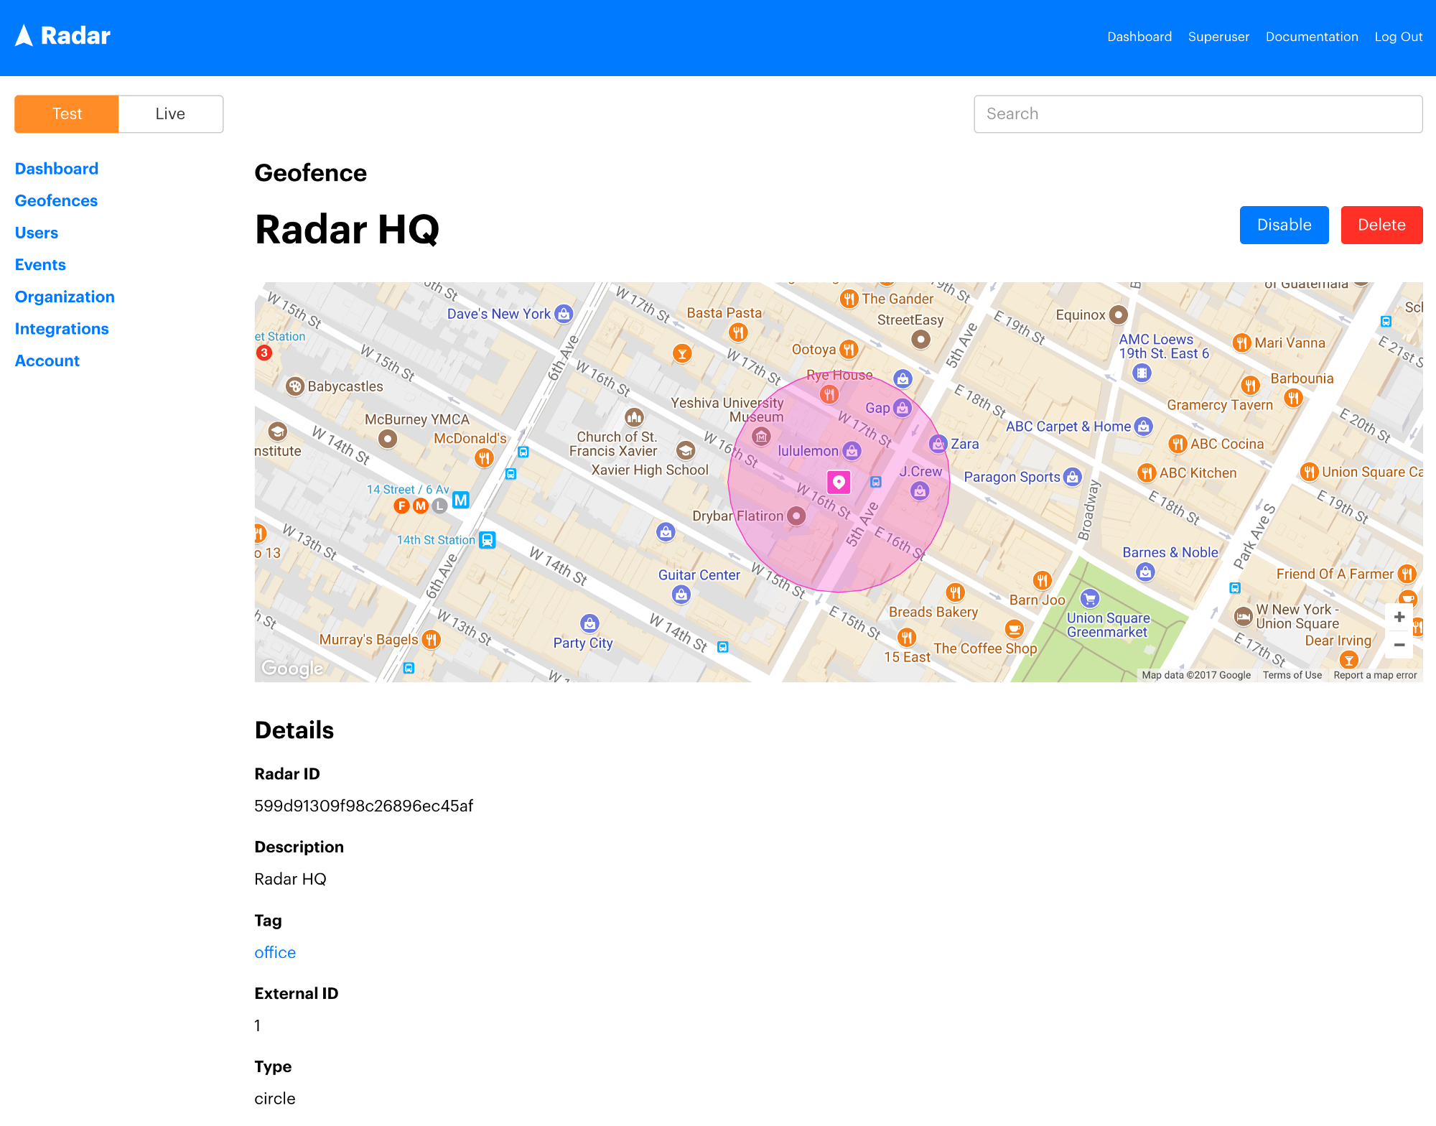Click the ABC Kitchen restaurant pin

click(x=1147, y=473)
